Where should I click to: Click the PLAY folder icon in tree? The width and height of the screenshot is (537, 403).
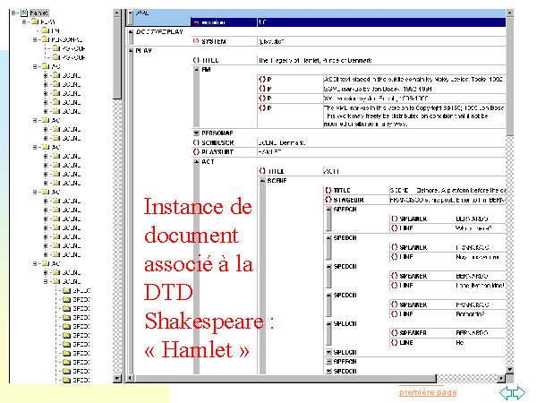(33, 22)
